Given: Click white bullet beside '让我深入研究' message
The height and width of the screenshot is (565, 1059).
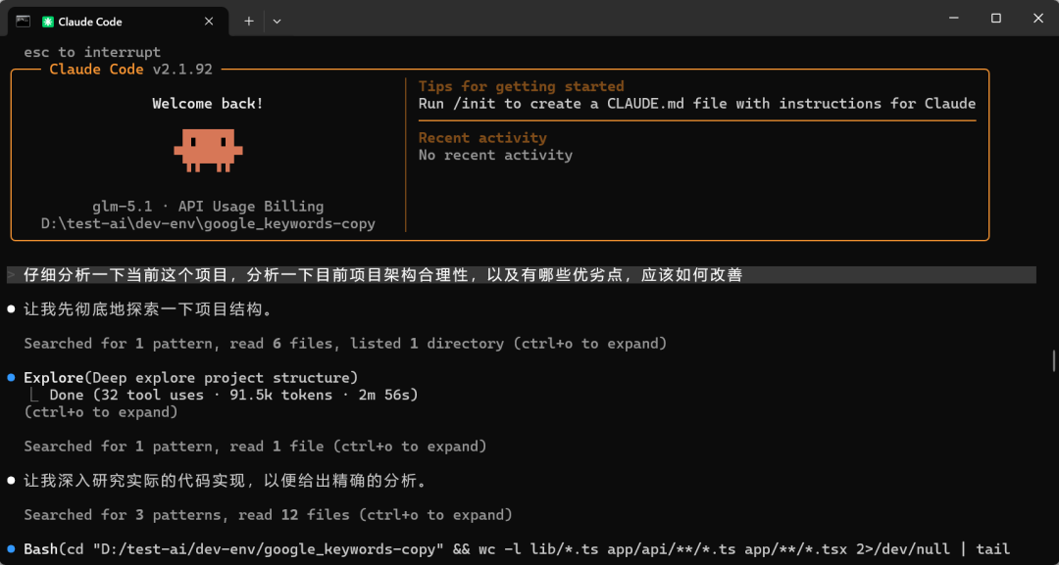Looking at the screenshot, I should (x=11, y=481).
